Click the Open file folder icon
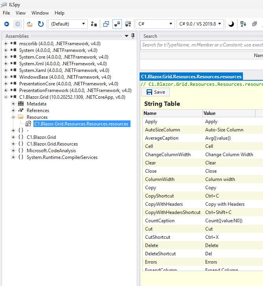 pyautogui.click(x=29, y=24)
